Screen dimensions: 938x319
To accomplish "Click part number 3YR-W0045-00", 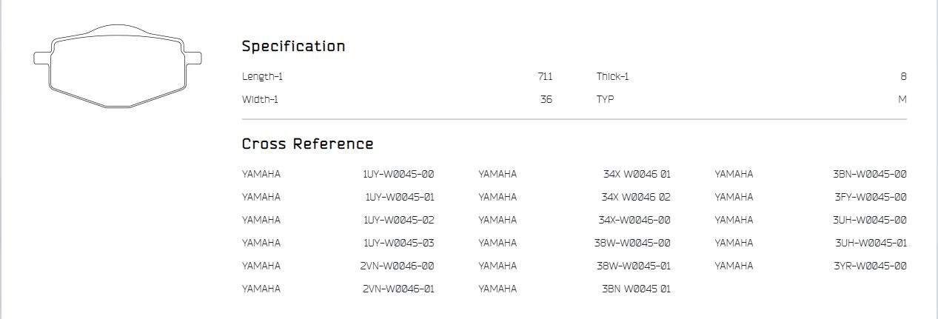I will click(x=871, y=266).
